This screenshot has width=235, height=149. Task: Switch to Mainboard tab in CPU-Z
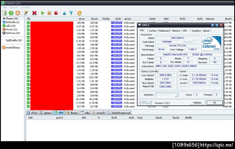(164, 31)
